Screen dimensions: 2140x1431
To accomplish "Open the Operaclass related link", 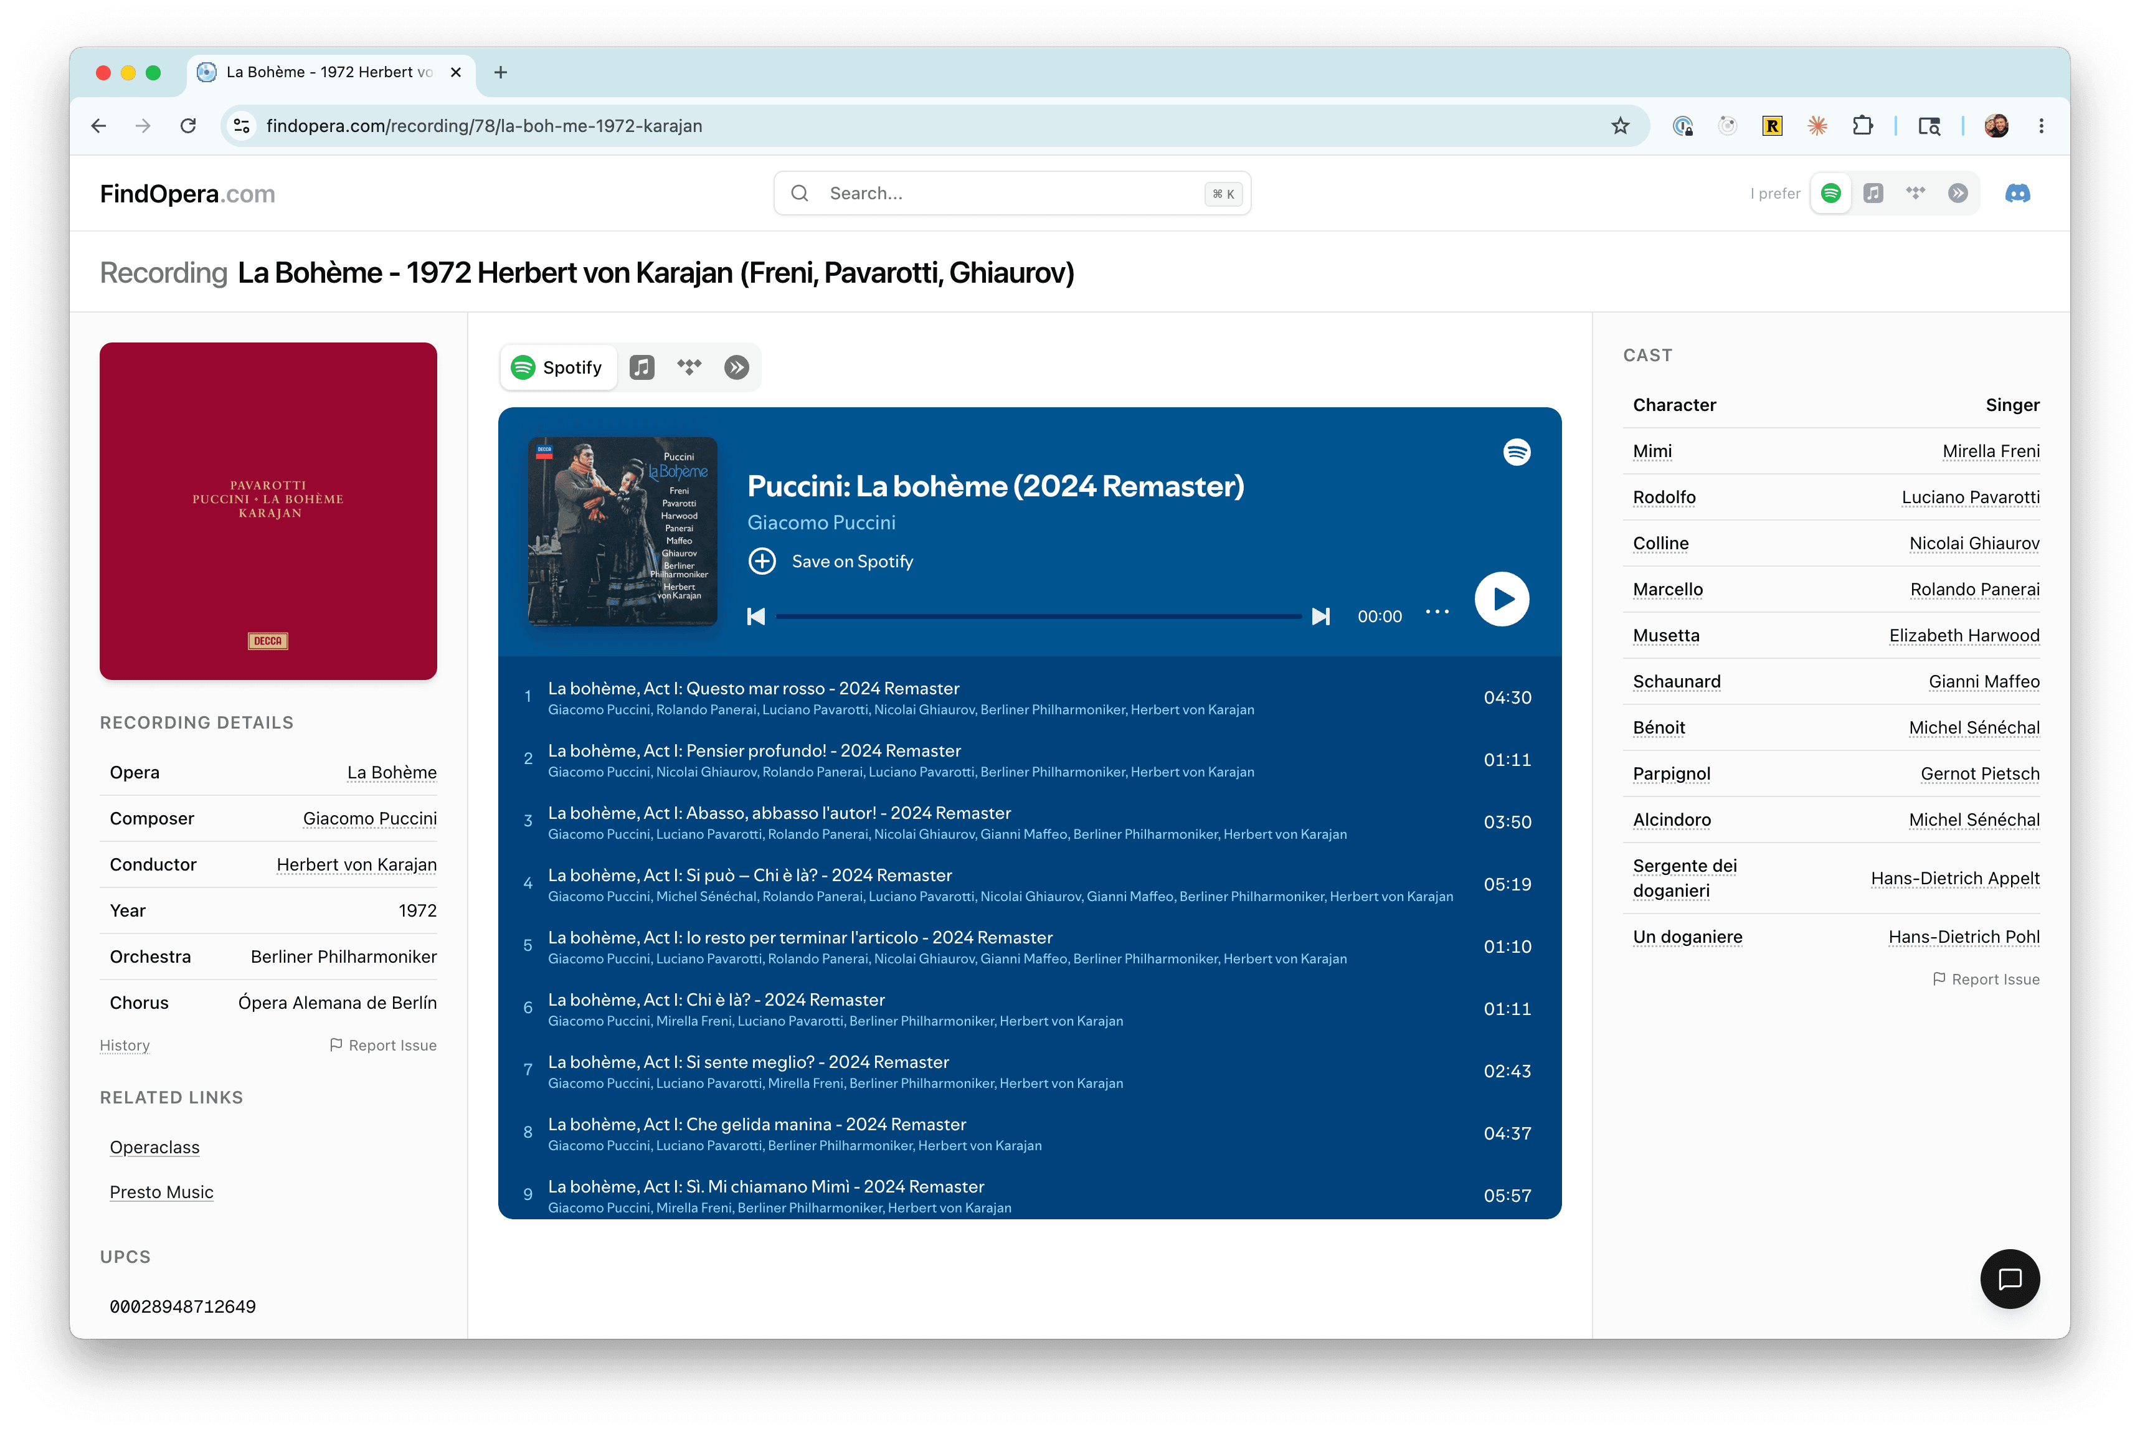I will tap(154, 1148).
